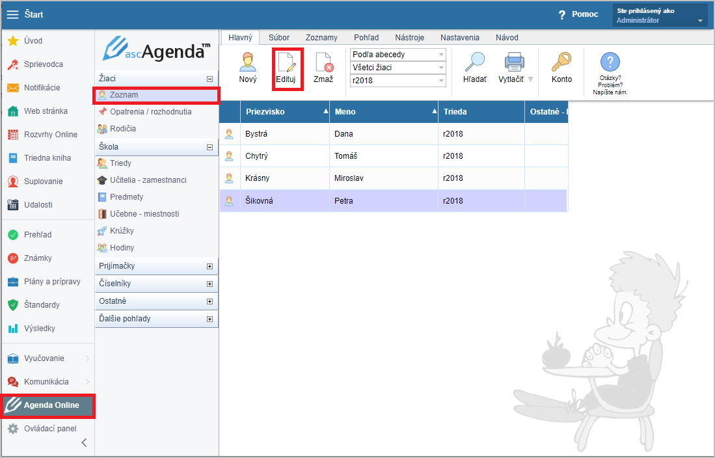Expand the Číselníky section
The height and width of the screenshot is (458, 715).
pos(209,284)
